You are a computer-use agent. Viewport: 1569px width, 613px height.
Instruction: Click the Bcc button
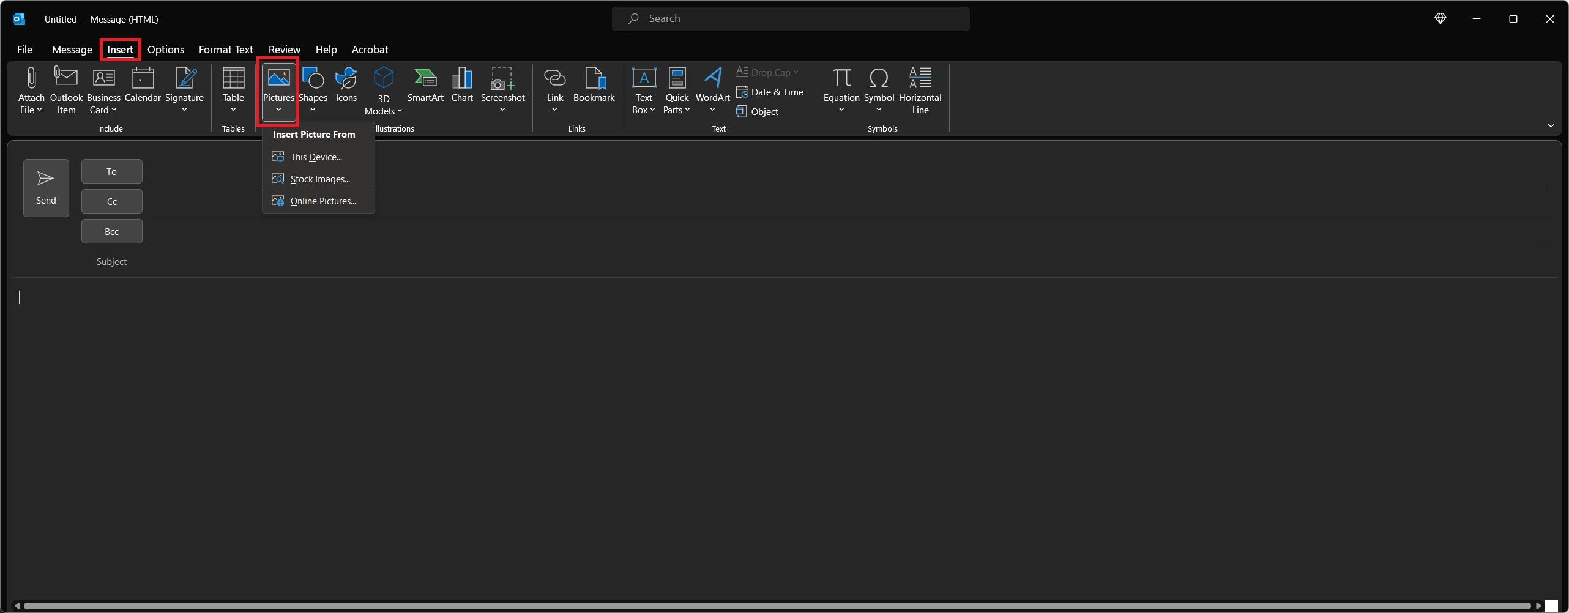click(112, 231)
